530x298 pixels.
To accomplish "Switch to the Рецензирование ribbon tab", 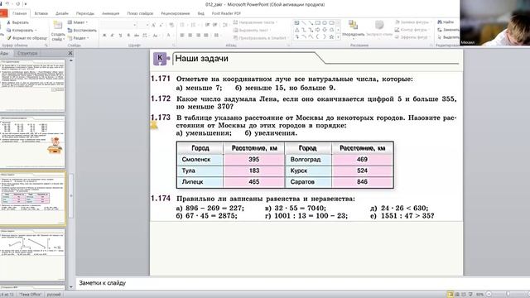I will pyautogui.click(x=175, y=13).
